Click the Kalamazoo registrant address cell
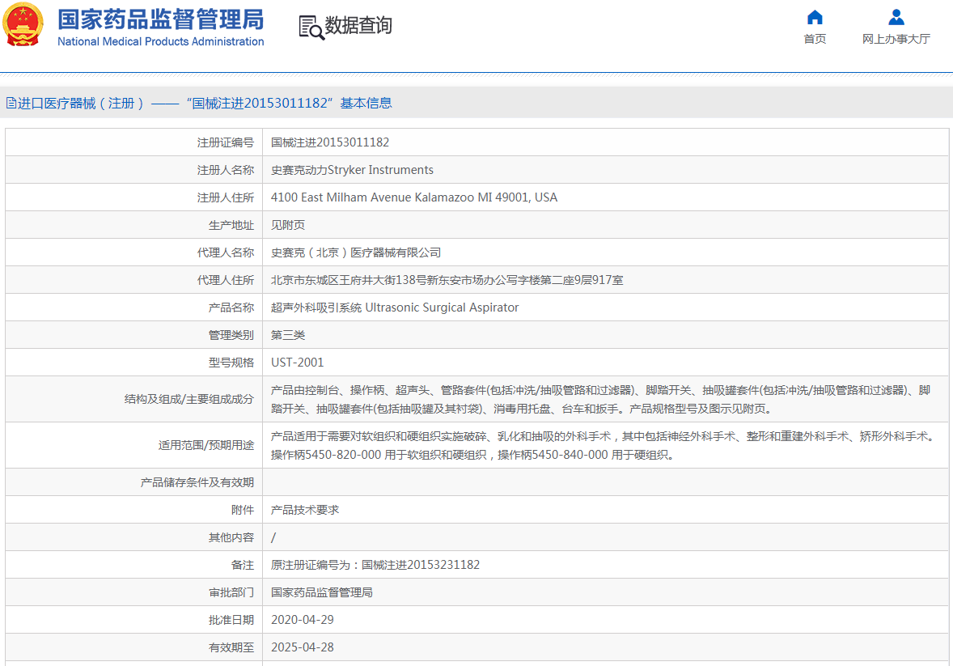The height and width of the screenshot is (666, 953). pos(413,197)
